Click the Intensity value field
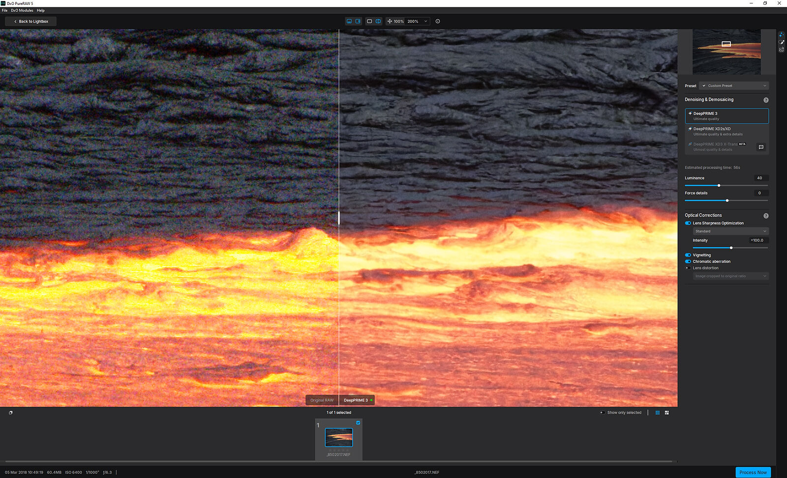Screen dimensions: 787x478 758,240
